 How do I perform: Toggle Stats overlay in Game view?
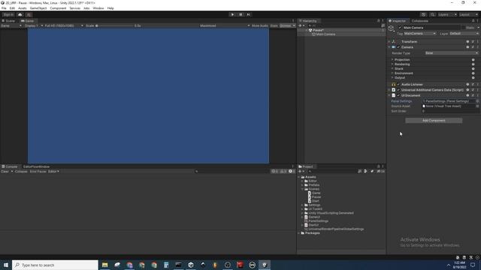274,25
